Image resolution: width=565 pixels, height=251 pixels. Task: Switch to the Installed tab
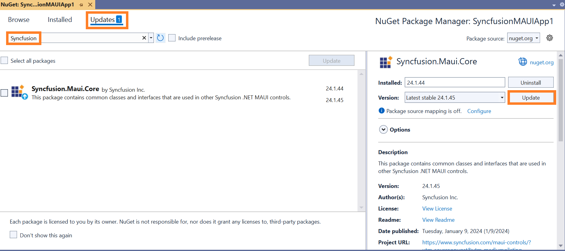[60, 20]
